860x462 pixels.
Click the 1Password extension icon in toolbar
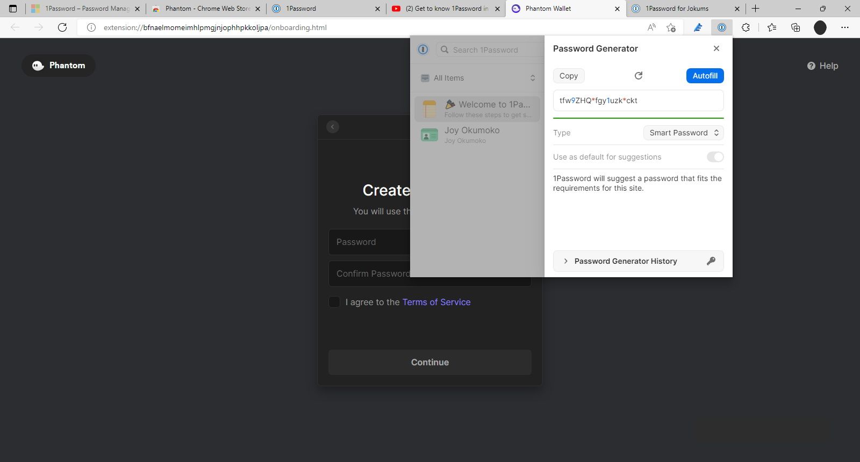click(722, 27)
